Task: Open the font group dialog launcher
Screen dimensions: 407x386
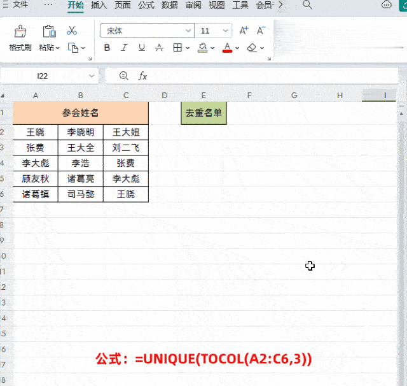Action: coord(269,59)
